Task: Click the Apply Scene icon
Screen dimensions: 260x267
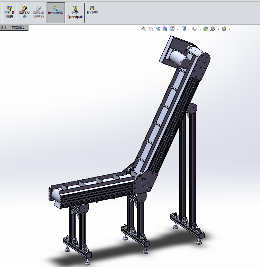Action: pos(213,29)
